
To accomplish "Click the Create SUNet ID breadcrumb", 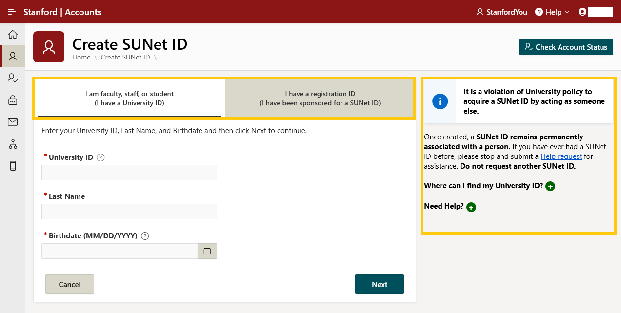I will pos(125,58).
